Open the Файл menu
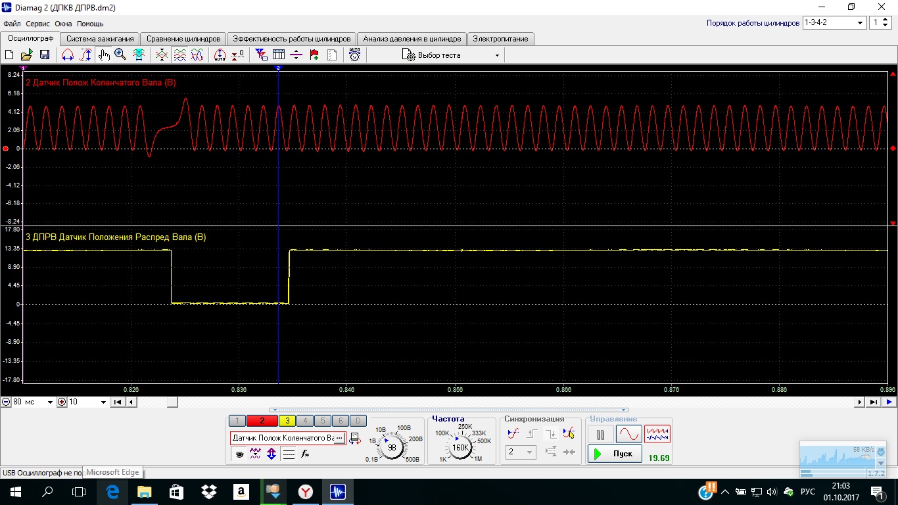The image size is (898, 505). tap(12, 24)
